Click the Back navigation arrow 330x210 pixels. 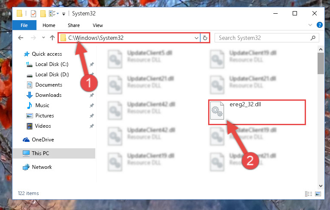coord(21,38)
